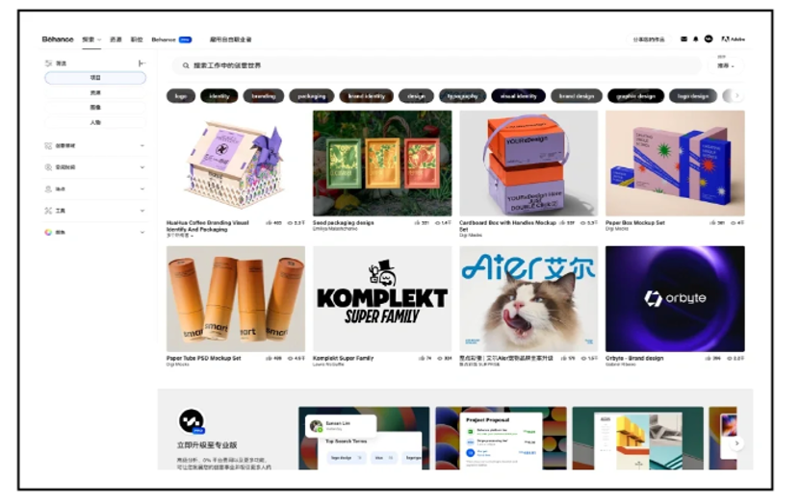This screenshot has height=504, width=799.
Task: Open the notifications bell icon
Action: [696, 39]
